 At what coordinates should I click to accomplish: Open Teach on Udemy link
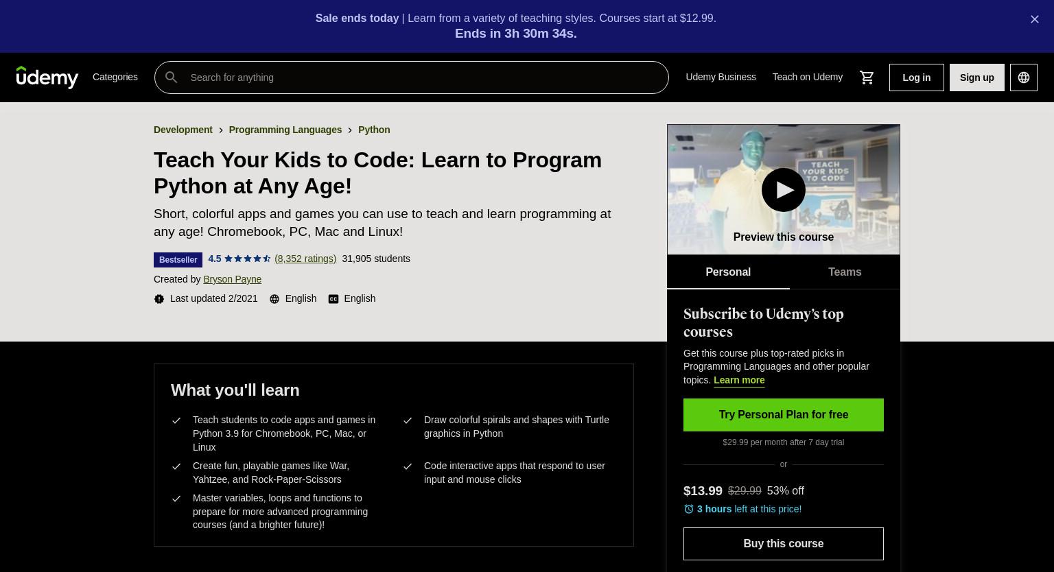coord(808,77)
